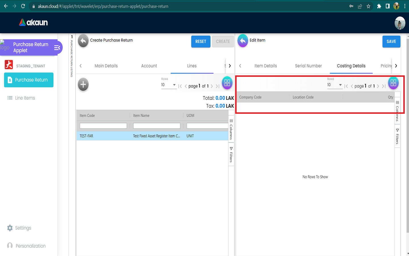Save the item with the SAVE button
The height and width of the screenshot is (256, 409).
coord(391,42)
